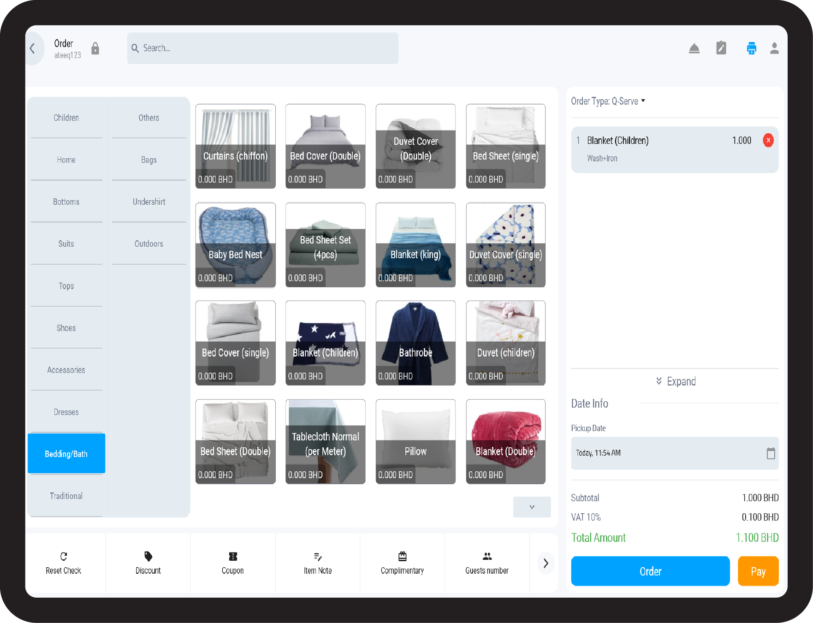Select the Home category

[x=66, y=160]
